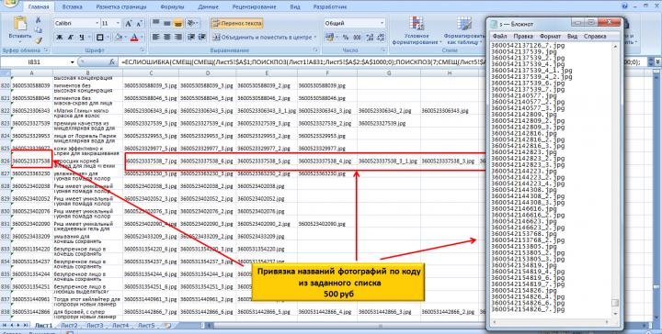Apply 000 thousands separator format

tap(357, 38)
